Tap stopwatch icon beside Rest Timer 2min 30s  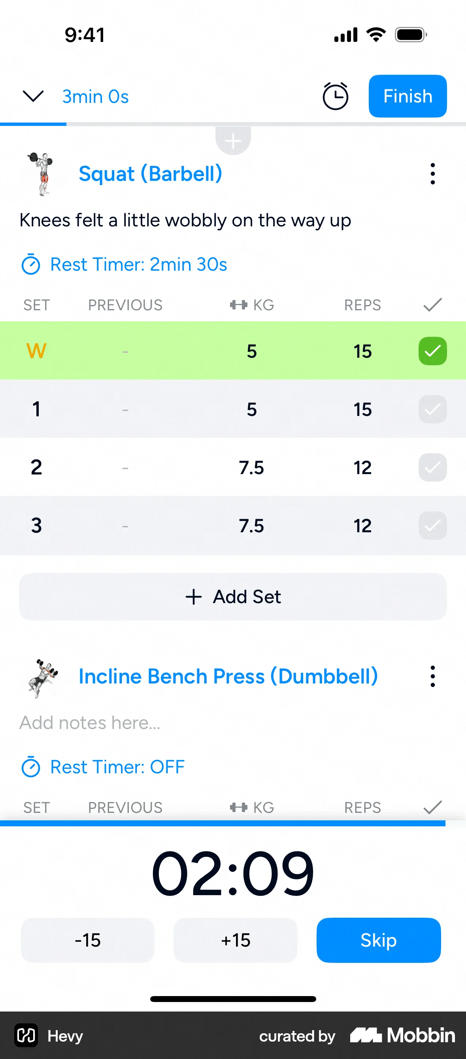click(30, 264)
